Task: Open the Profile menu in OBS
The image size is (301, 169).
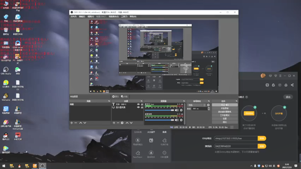Action: (x=101, y=17)
